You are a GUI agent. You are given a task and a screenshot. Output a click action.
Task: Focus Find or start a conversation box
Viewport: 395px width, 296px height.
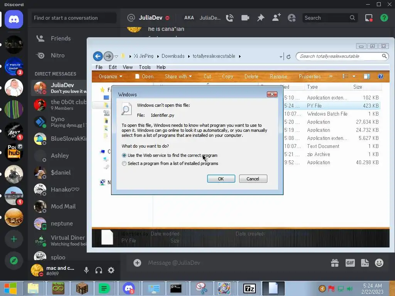[x=74, y=18]
